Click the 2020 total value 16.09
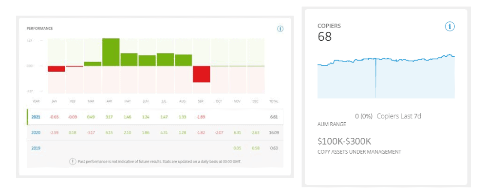 click(274, 133)
